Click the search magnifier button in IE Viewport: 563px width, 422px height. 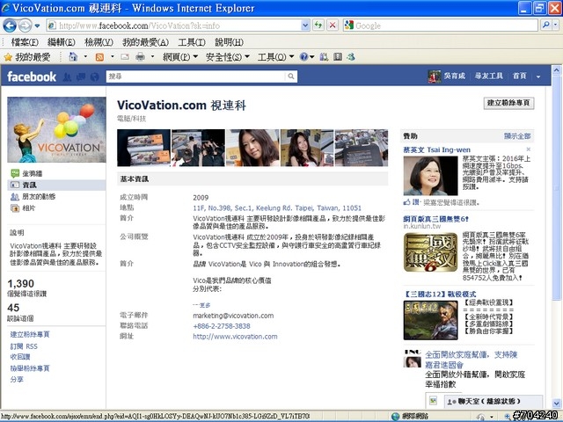pyautogui.click(x=545, y=25)
